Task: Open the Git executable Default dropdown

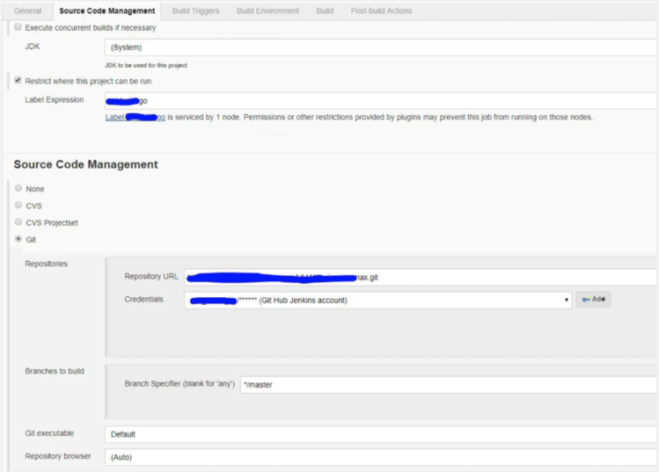Action: 380,434
